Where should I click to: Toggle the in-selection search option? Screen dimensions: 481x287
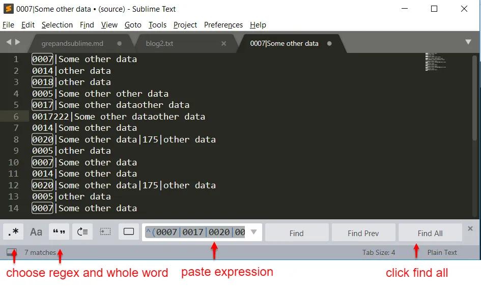point(105,232)
